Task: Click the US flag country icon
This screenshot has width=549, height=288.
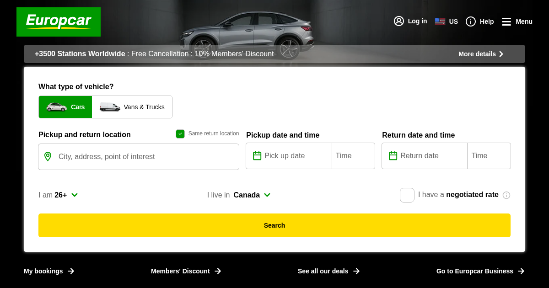Action: point(440,21)
